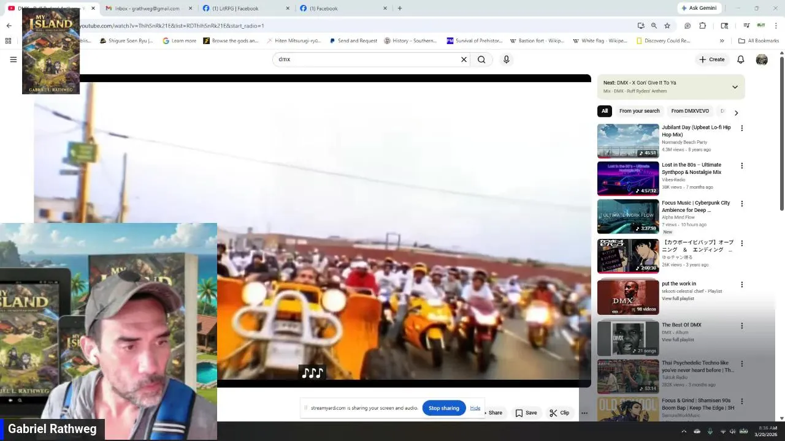Click the DMX video player area

[x=313, y=232]
